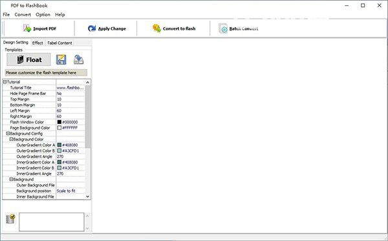Select the Outer Background File row

44,185
